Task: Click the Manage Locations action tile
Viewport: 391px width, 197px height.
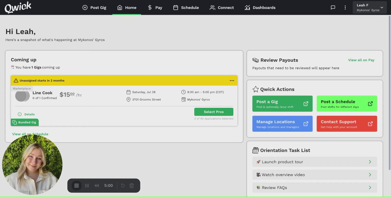Action: pos(283,124)
